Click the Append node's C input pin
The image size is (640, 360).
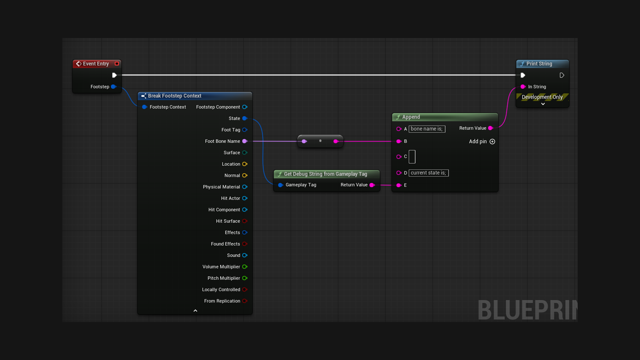[x=399, y=157]
